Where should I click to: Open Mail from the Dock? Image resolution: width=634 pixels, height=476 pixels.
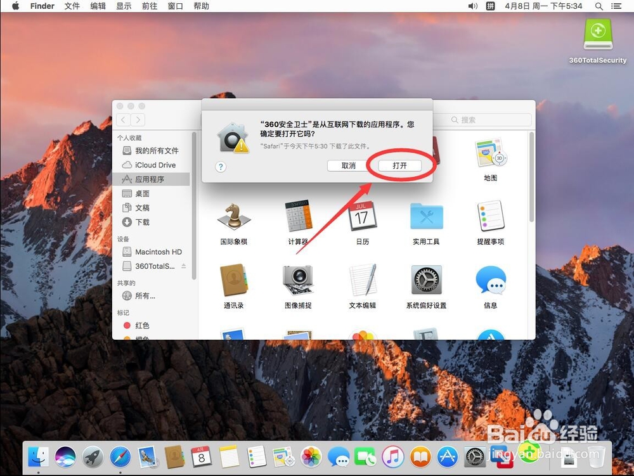coord(147,456)
